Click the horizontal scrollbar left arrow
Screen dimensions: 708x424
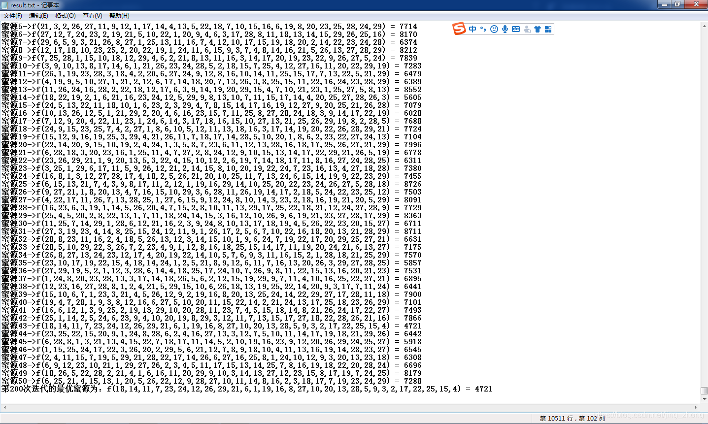[x=4, y=408]
